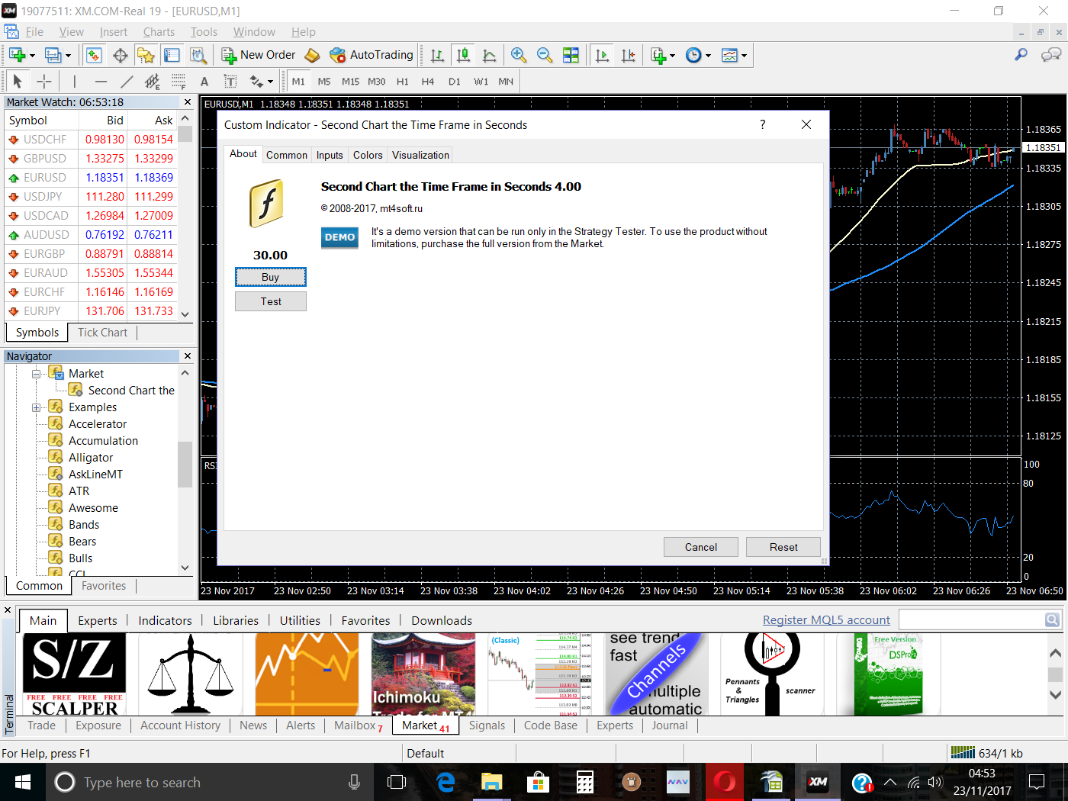Select the Text 'A' drawing tool

[x=204, y=82]
